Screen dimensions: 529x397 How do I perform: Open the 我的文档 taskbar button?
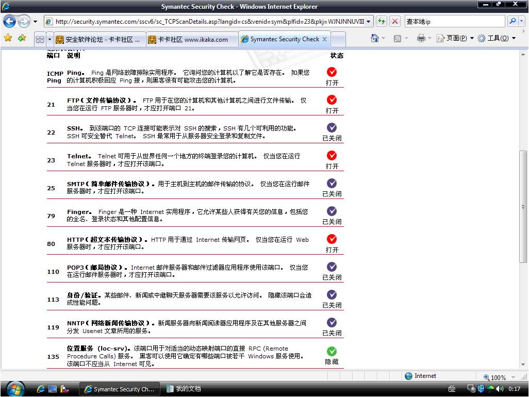184,389
